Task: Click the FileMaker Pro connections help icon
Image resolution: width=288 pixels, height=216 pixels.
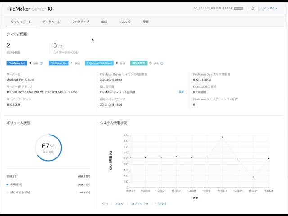Action: [41, 63]
